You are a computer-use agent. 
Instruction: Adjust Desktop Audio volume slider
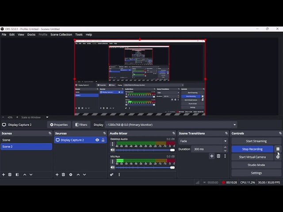[x=145, y=150]
